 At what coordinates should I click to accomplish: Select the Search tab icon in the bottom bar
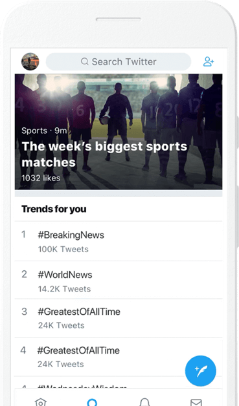click(x=92, y=402)
